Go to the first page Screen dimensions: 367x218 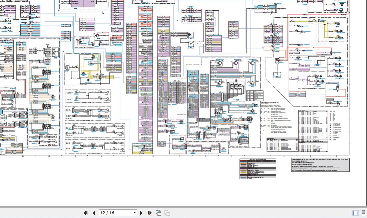(x=85, y=213)
